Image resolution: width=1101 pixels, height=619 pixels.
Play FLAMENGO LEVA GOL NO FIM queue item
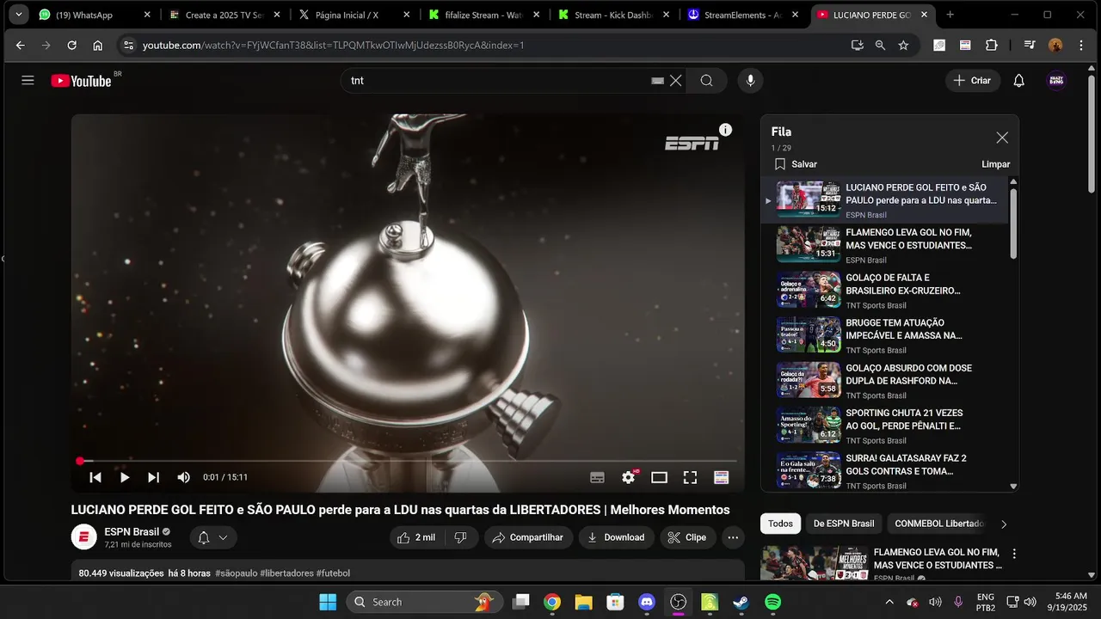(x=886, y=244)
